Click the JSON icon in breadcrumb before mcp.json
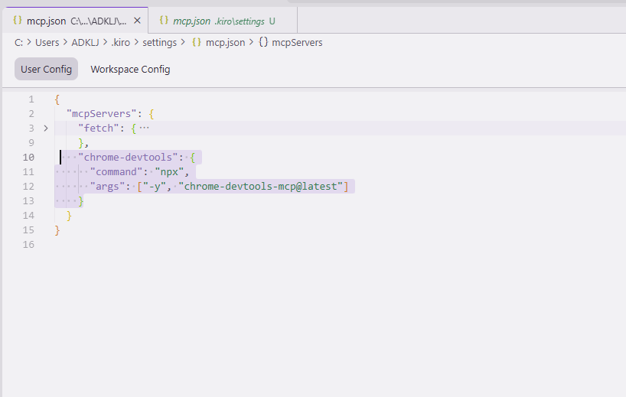This screenshot has width=626, height=397. click(197, 42)
